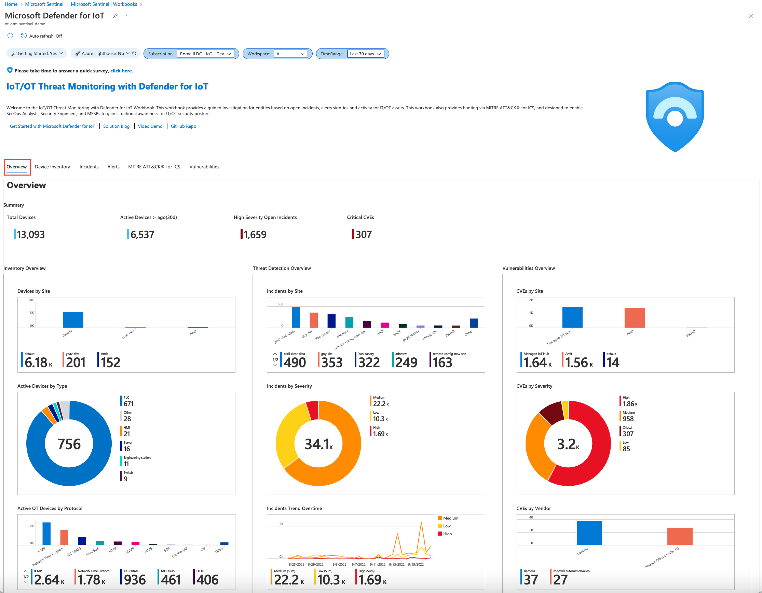Click the Azure Lighthouse parameter refresh icon
Image resolution: width=762 pixels, height=593 pixels.
click(x=134, y=53)
